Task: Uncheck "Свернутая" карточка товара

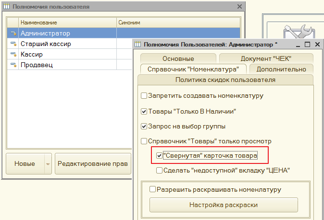Action: (x=159, y=155)
